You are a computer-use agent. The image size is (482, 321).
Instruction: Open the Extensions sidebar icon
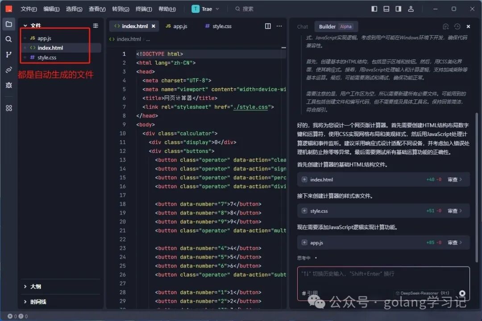click(x=8, y=108)
